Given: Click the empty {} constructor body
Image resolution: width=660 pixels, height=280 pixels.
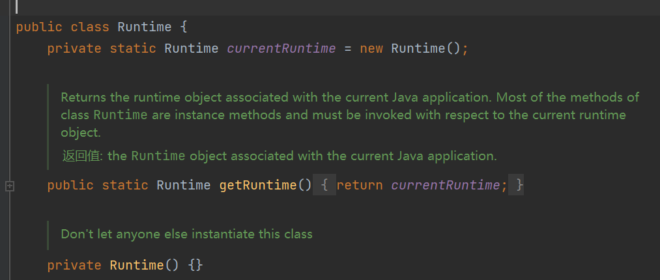Looking at the screenshot, I should point(195,266).
